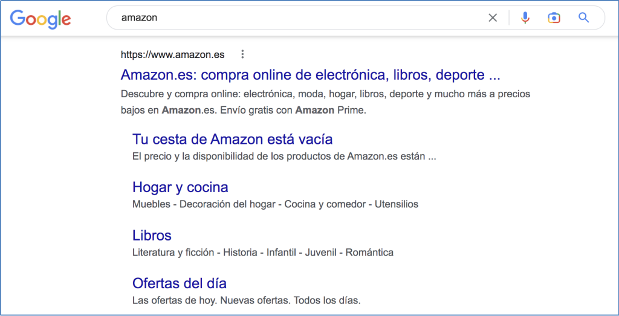This screenshot has width=619, height=316.
Task: Open the Ofertas del día sitelink
Action: [x=179, y=283]
